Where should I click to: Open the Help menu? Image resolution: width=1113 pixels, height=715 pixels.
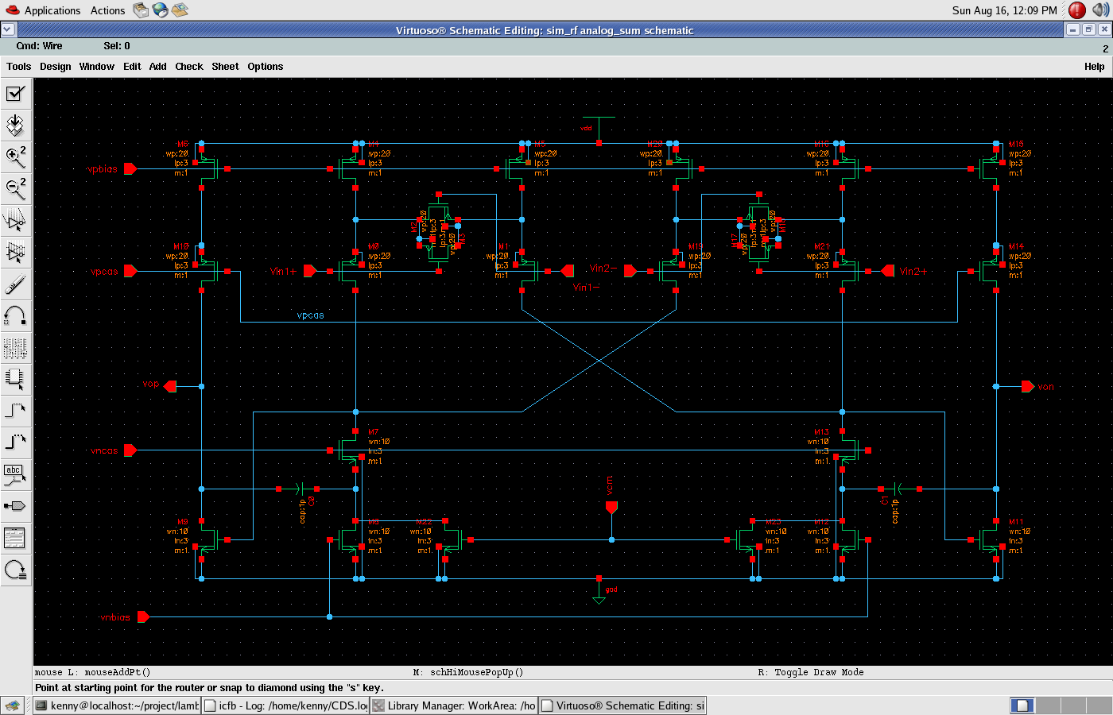tap(1094, 67)
